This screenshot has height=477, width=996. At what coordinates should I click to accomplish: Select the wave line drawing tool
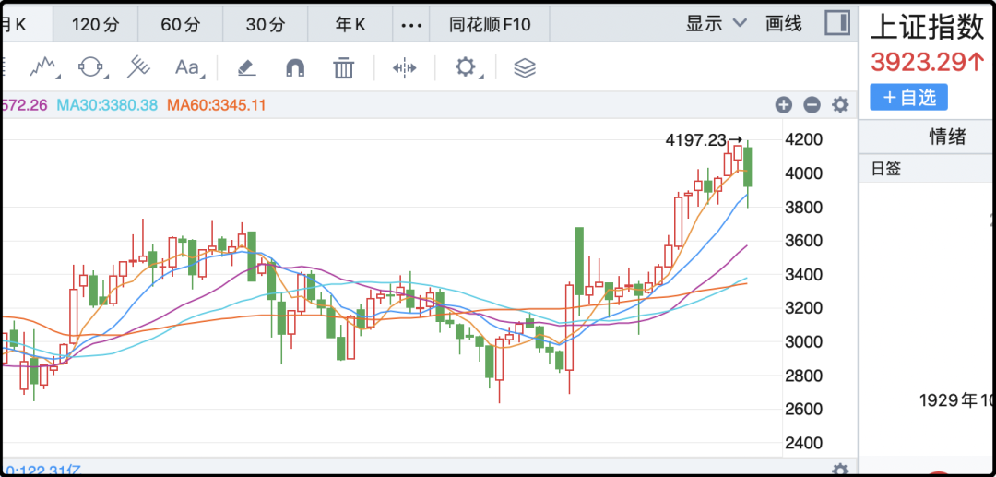pyautogui.click(x=43, y=67)
